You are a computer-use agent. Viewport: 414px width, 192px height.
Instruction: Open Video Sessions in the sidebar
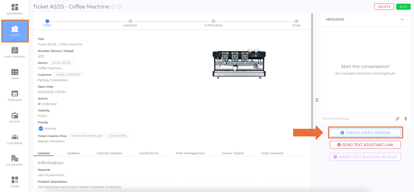coord(15,52)
